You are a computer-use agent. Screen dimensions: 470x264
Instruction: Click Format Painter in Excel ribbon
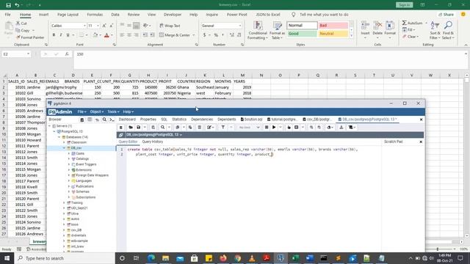[x=30, y=37]
